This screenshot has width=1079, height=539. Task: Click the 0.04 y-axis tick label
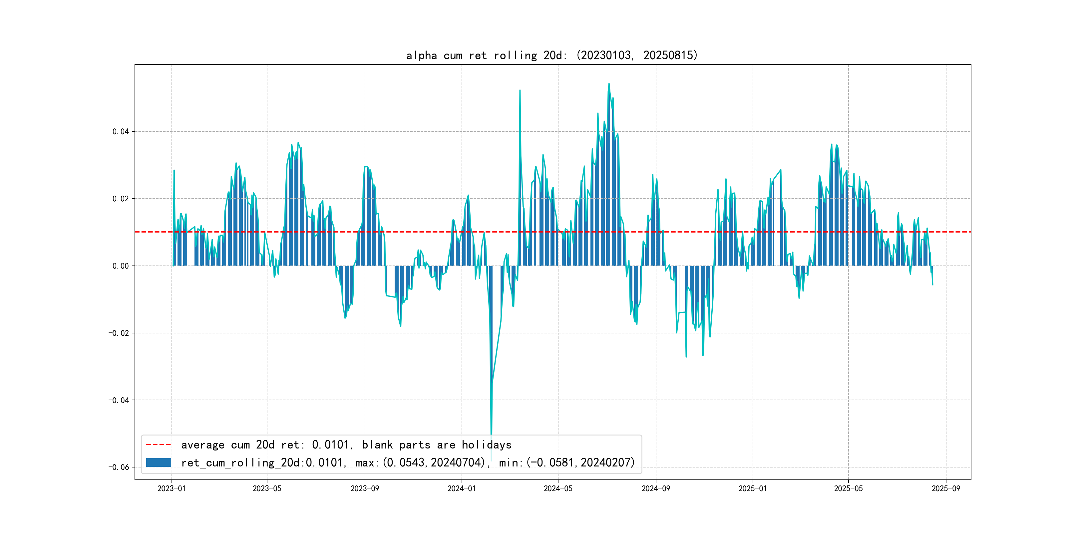(x=121, y=132)
